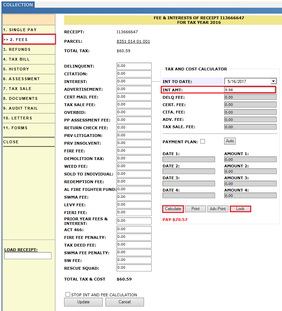282x311 pixels.
Task: Open 11. Forms section
Action: click(29, 128)
